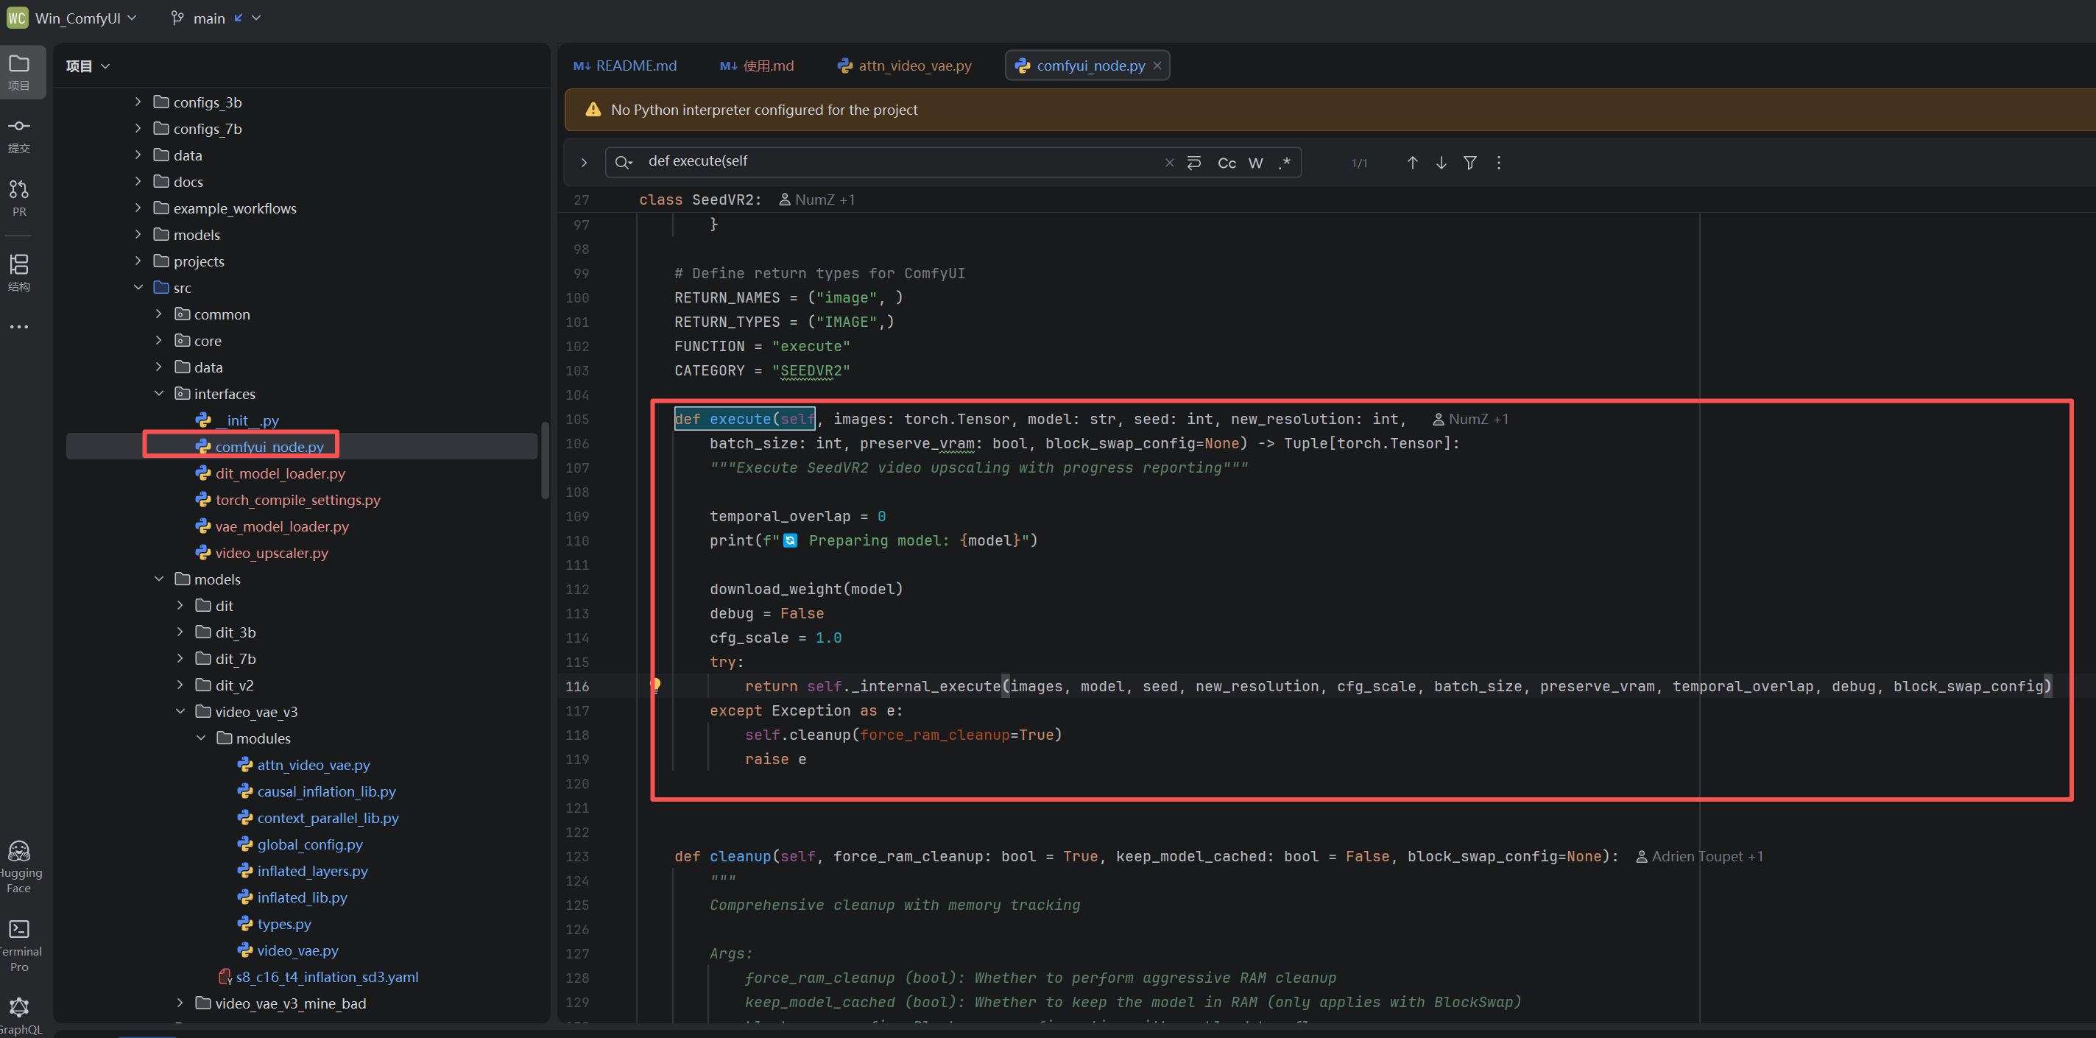Jump to previous search occurrence
This screenshot has width=2096, height=1038.
tap(1413, 163)
